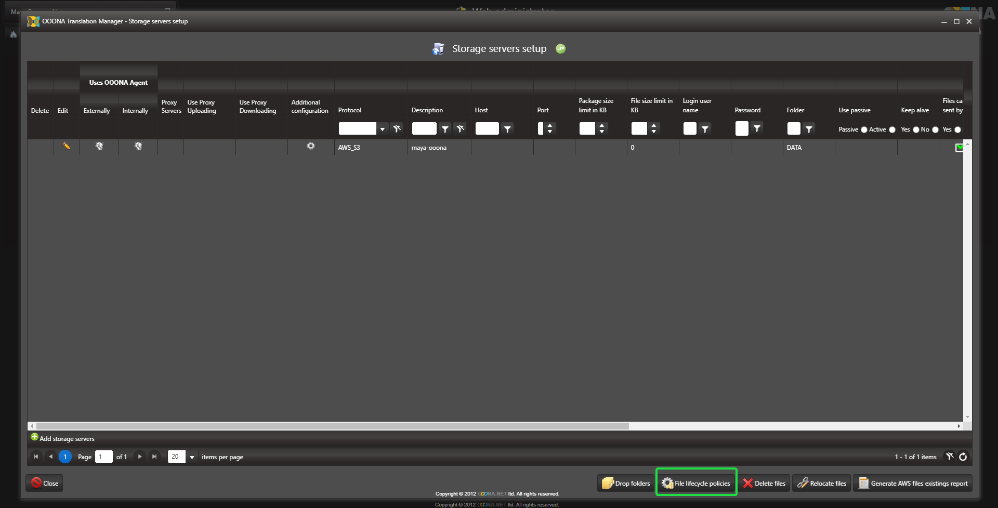Select Keep alive No radio button
Screen dimensions: 998x508
coord(936,129)
